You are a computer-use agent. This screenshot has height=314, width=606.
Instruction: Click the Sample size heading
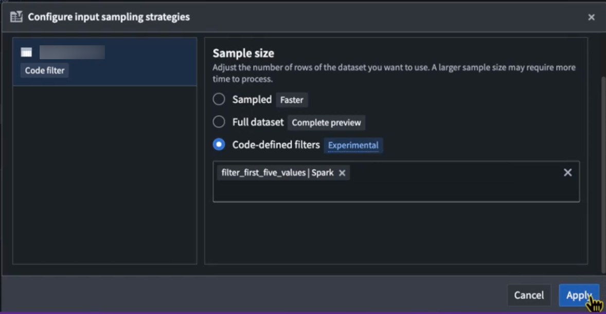pos(243,53)
